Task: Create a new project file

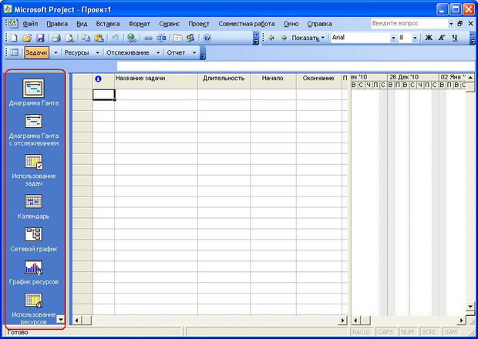Action: 14,38
